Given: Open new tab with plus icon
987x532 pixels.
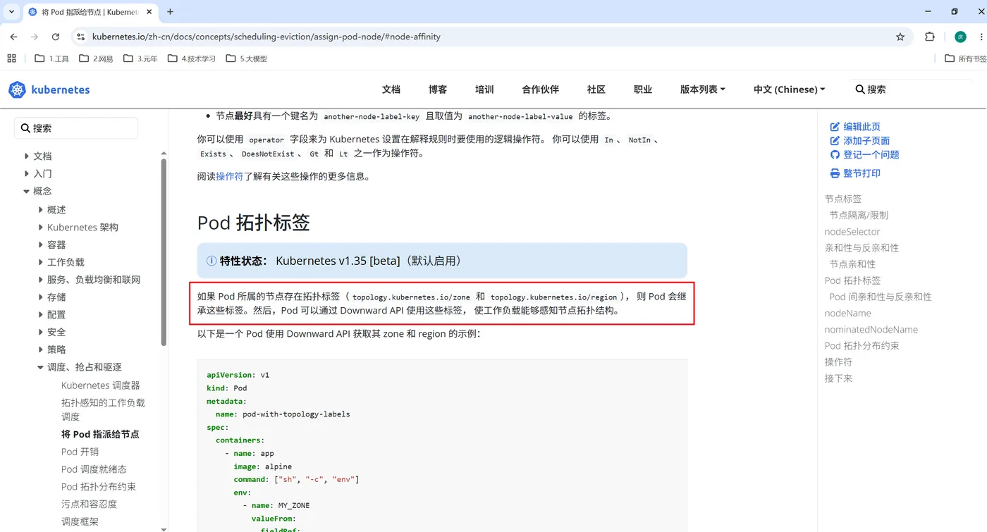Looking at the screenshot, I should [x=170, y=12].
